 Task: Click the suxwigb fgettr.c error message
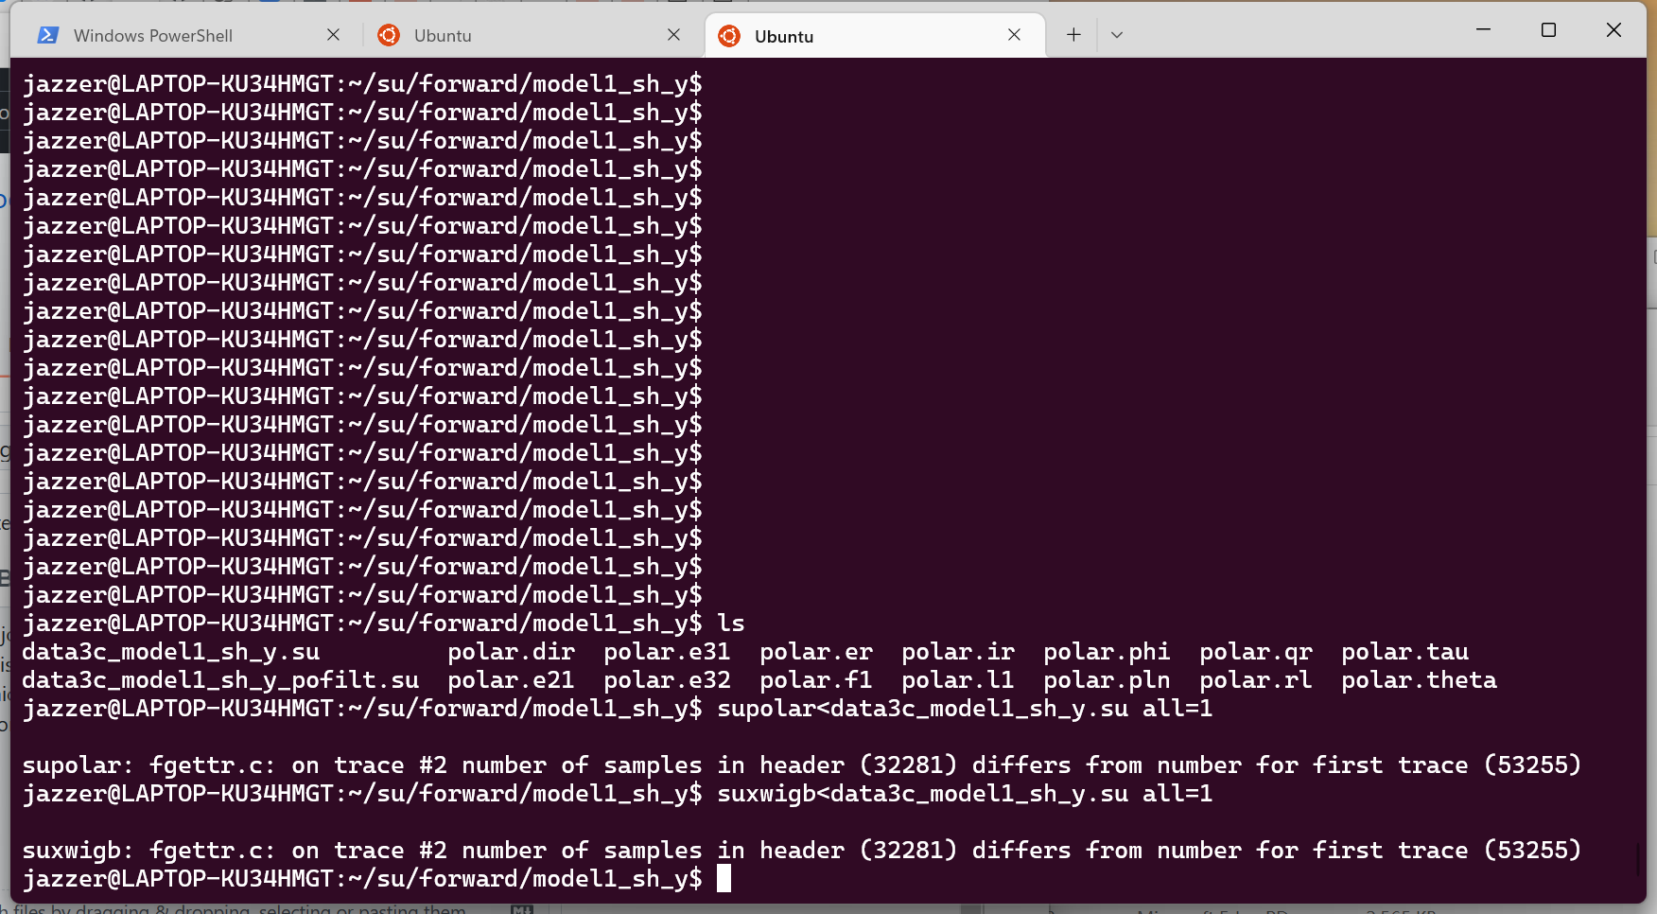point(801,851)
